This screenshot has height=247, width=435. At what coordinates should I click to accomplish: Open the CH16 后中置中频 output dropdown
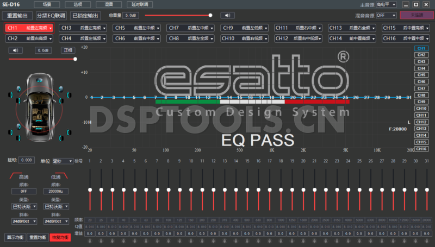406,38
